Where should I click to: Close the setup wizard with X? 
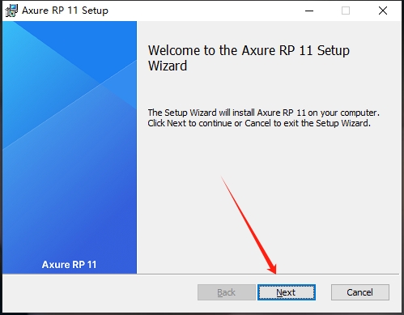pyautogui.click(x=383, y=11)
